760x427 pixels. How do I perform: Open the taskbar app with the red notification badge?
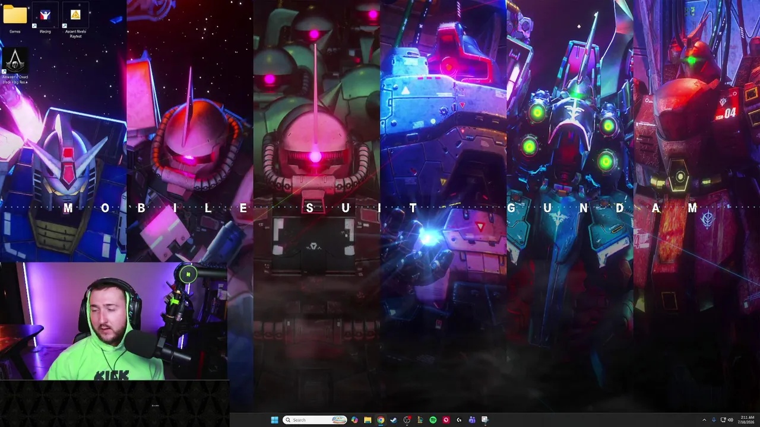(407, 420)
